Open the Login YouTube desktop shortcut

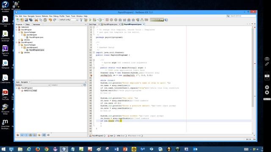point(5,95)
